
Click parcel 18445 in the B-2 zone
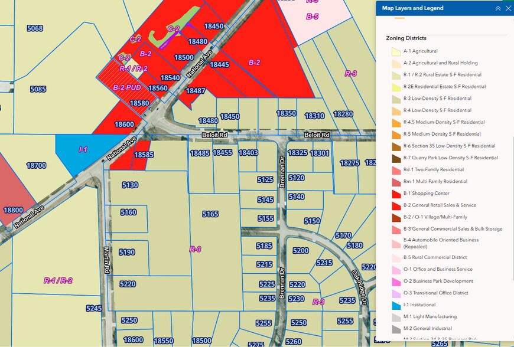(x=219, y=64)
